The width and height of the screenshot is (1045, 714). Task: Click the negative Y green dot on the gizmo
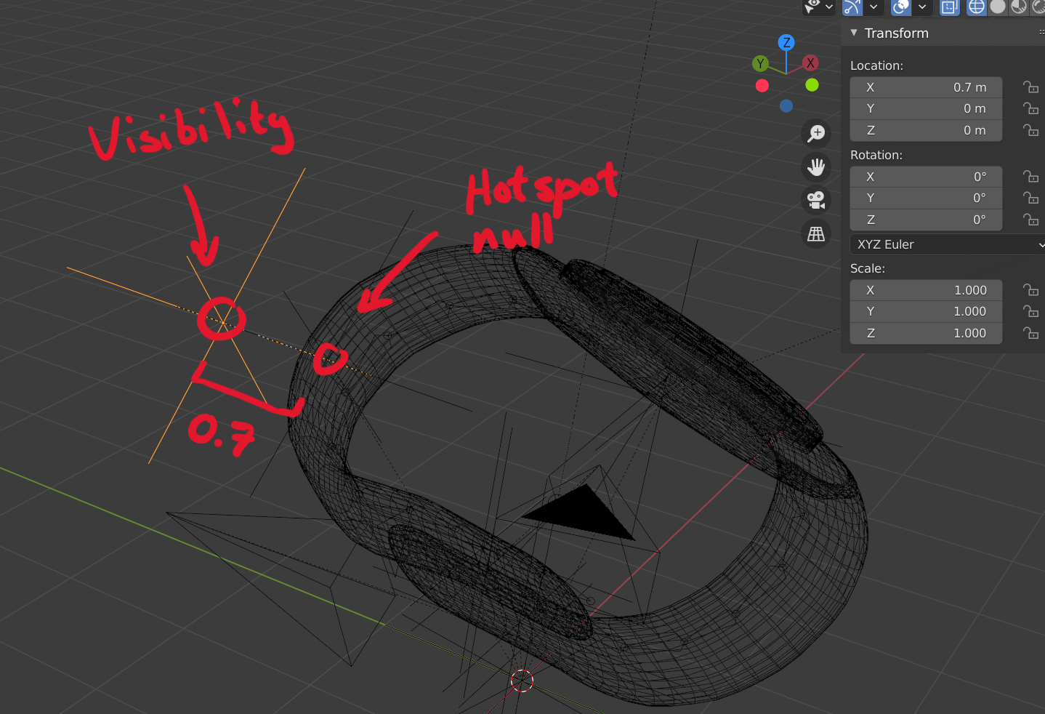click(x=812, y=85)
